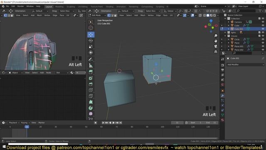
Task: Click the outliner search field
Action: point(246,11)
